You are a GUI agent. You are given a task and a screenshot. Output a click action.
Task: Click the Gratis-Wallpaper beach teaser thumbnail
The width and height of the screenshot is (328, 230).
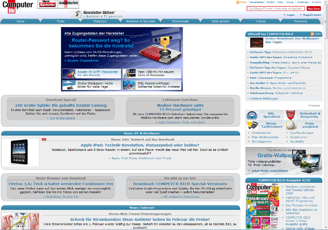point(70,85)
